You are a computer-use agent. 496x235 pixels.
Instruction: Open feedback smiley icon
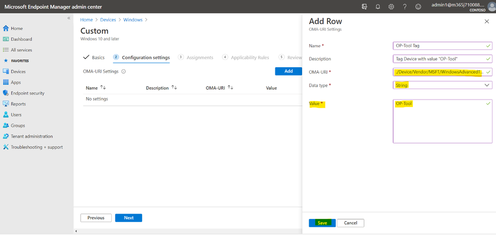418,6
